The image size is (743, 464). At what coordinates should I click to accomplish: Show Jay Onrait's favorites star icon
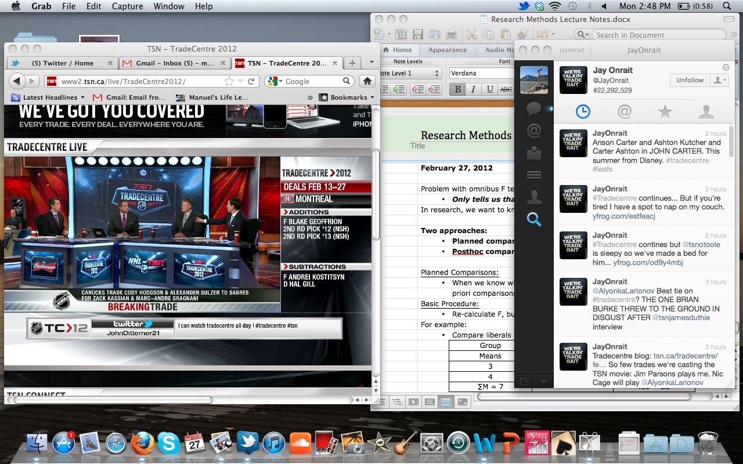pyautogui.click(x=665, y=111)
